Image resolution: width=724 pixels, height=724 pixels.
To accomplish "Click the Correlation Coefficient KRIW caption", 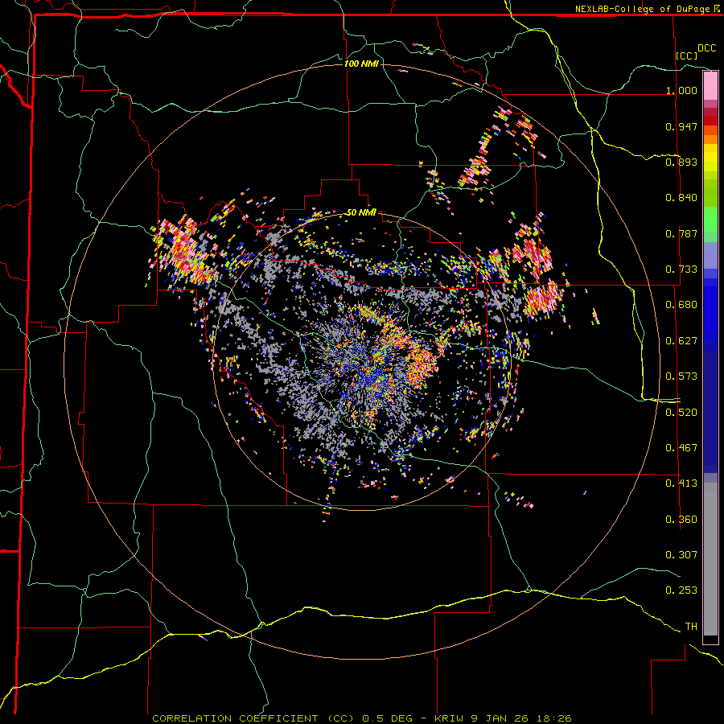I will 362,718.
